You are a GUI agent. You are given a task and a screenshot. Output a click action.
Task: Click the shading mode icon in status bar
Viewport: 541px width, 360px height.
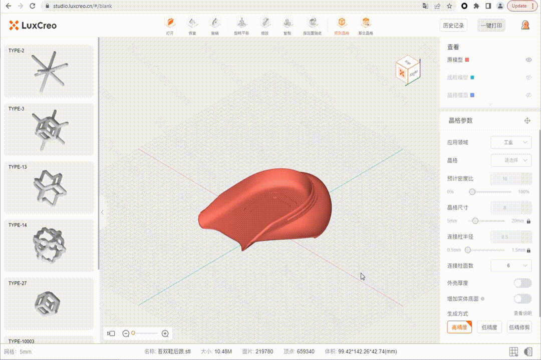[x=527, y=351]
